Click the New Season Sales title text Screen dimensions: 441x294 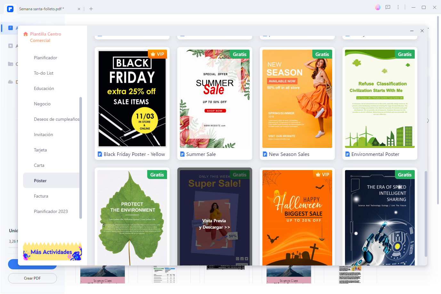[x=289, y=154]
